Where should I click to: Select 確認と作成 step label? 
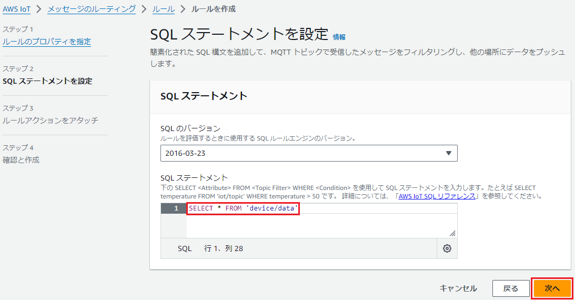point(21,160)
